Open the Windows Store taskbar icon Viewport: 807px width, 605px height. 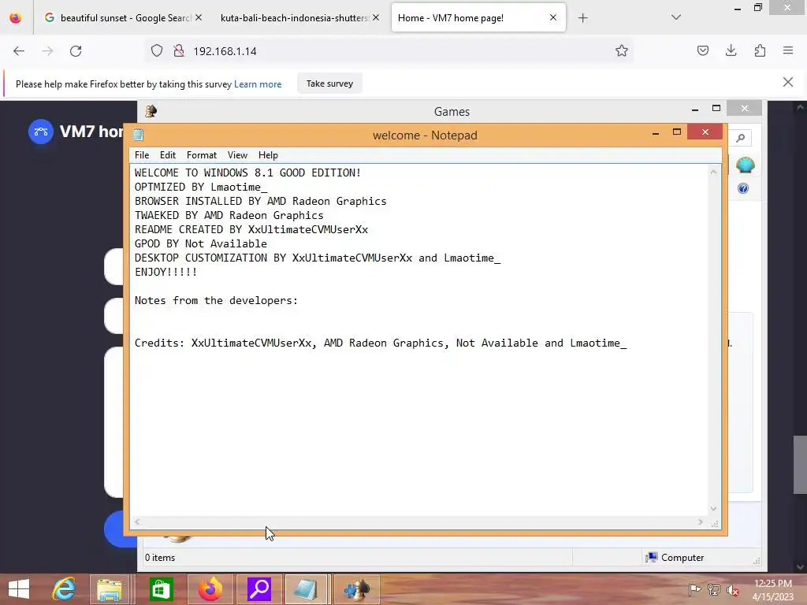[161, 589]
